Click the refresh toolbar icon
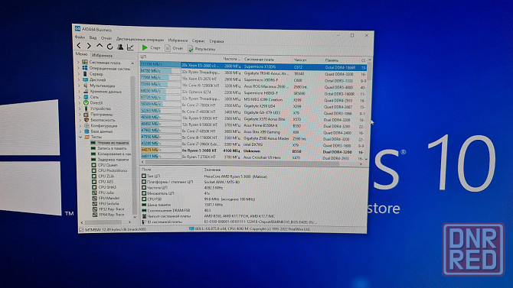The height and width of the screenshot is (288, 513). pyautogui.click(x=110, y=47)
